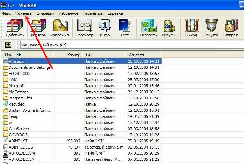Image resolution: width=244 pixels, height=164 pixels.
Task: Select the Recycled bin folder icon
Action: click(x=5, y=104)
